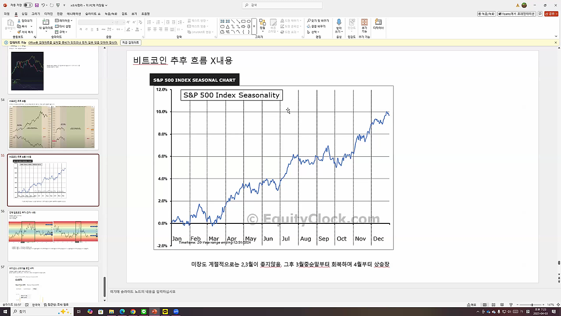This screenshot has height=316, width=561.
Task: Click the 검색 search box in the title bar
Action: point(282,5)
